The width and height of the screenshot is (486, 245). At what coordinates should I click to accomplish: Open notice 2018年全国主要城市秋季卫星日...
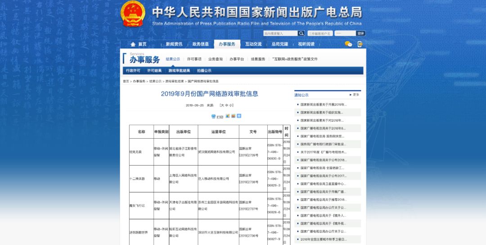[x=323, y=240]
